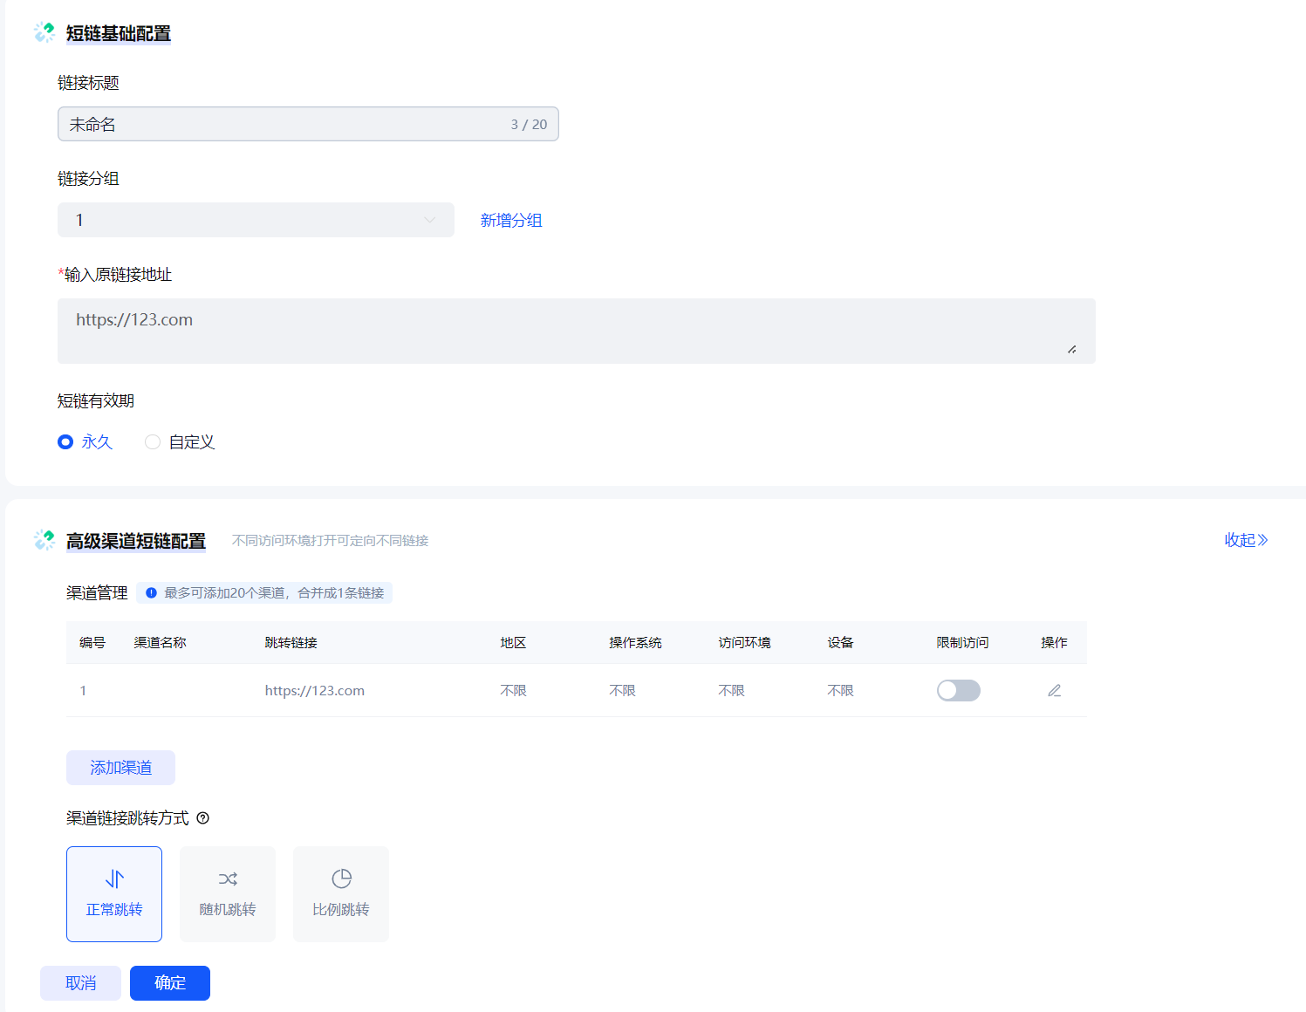The width and height of the screenshot is (1306, 1012).
Task: Enable the 限制访问 toggle switch
Action: (958, 690)
